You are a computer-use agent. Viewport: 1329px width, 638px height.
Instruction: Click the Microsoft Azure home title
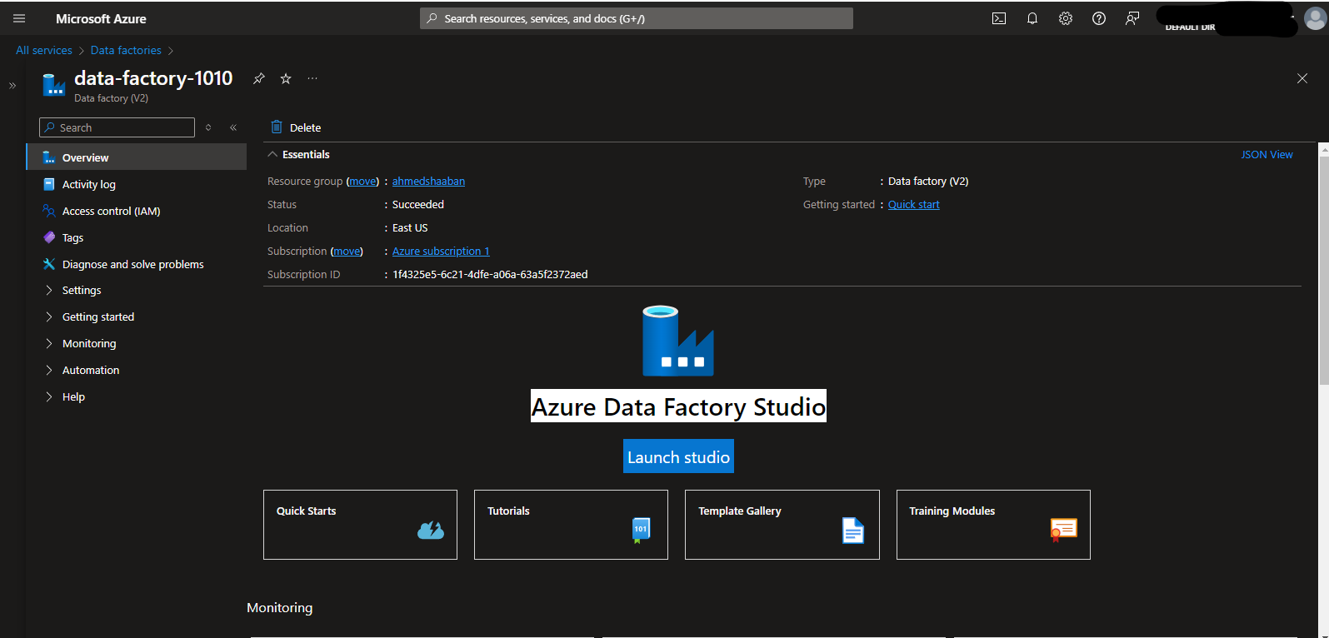(x=101, y=18)
